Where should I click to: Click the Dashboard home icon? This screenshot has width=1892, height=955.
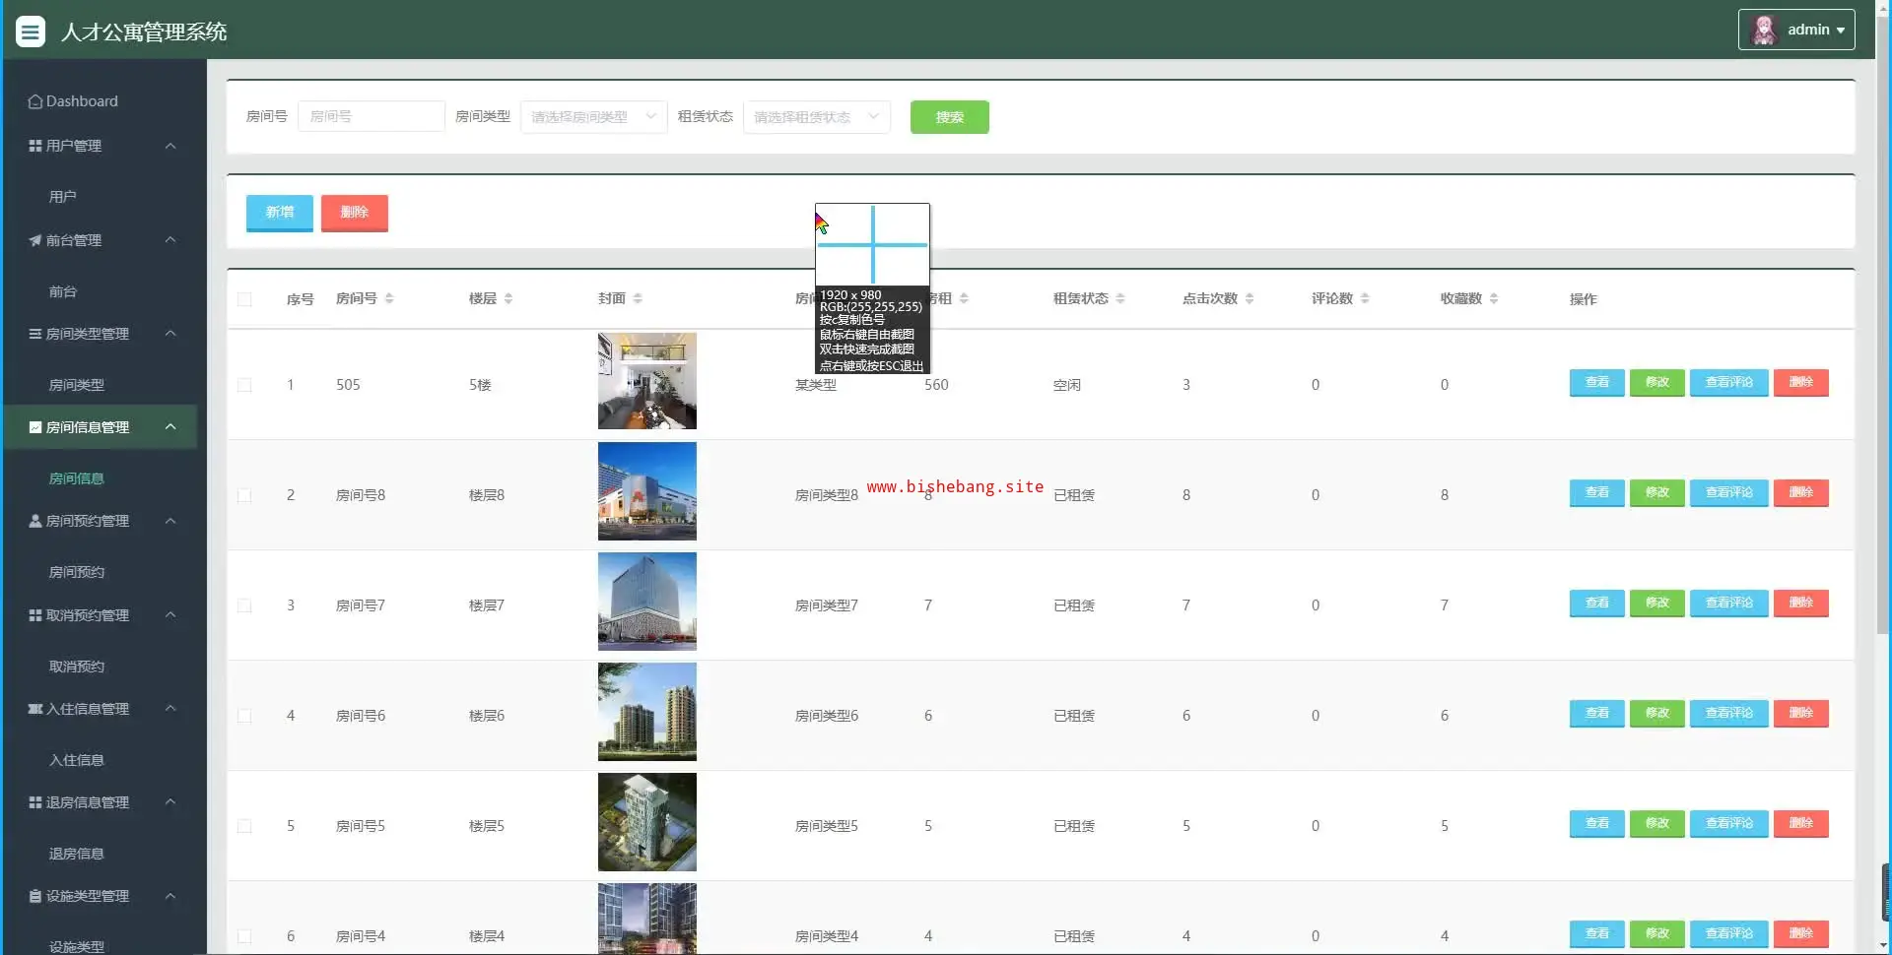click(x=35, y=101)
